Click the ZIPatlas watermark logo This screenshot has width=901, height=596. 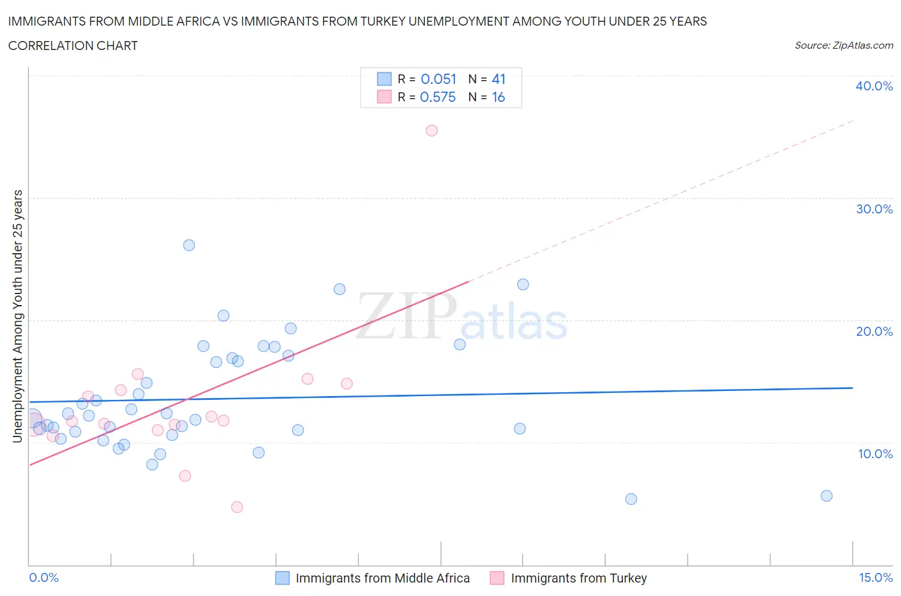pyautogui.click(x=461, y=317)
